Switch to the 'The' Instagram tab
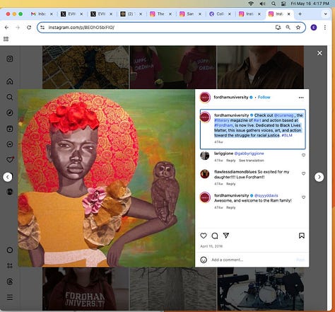 (x=158, y=14)
